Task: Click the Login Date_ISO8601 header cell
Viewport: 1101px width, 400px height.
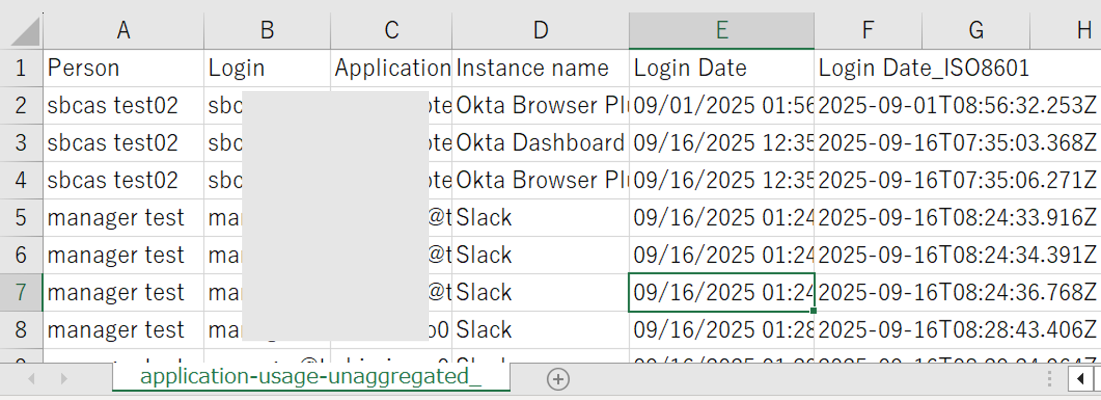Action: (867, 68)
